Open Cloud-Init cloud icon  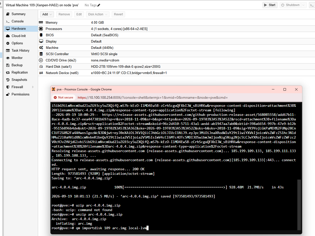[8, 36]
